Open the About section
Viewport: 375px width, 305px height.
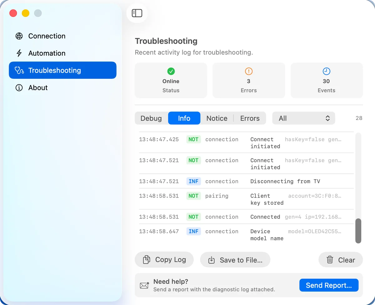click(x=62, y=87)
